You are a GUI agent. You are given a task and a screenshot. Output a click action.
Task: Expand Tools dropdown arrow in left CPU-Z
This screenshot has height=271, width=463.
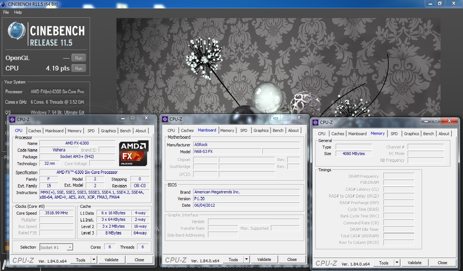[94, 259]
